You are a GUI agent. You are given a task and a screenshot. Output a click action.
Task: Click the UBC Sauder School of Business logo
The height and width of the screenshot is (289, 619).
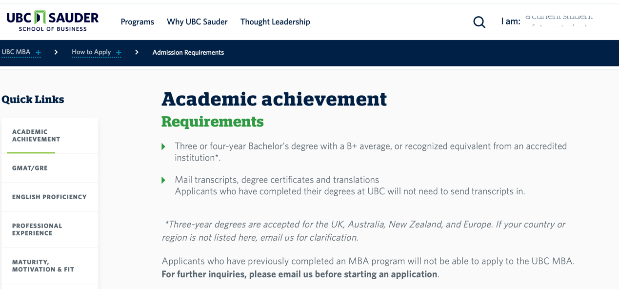click(x=52, y=21)
